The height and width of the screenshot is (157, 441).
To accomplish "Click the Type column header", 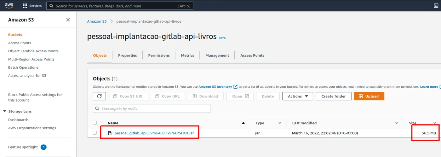I will [x=260, y=123].
